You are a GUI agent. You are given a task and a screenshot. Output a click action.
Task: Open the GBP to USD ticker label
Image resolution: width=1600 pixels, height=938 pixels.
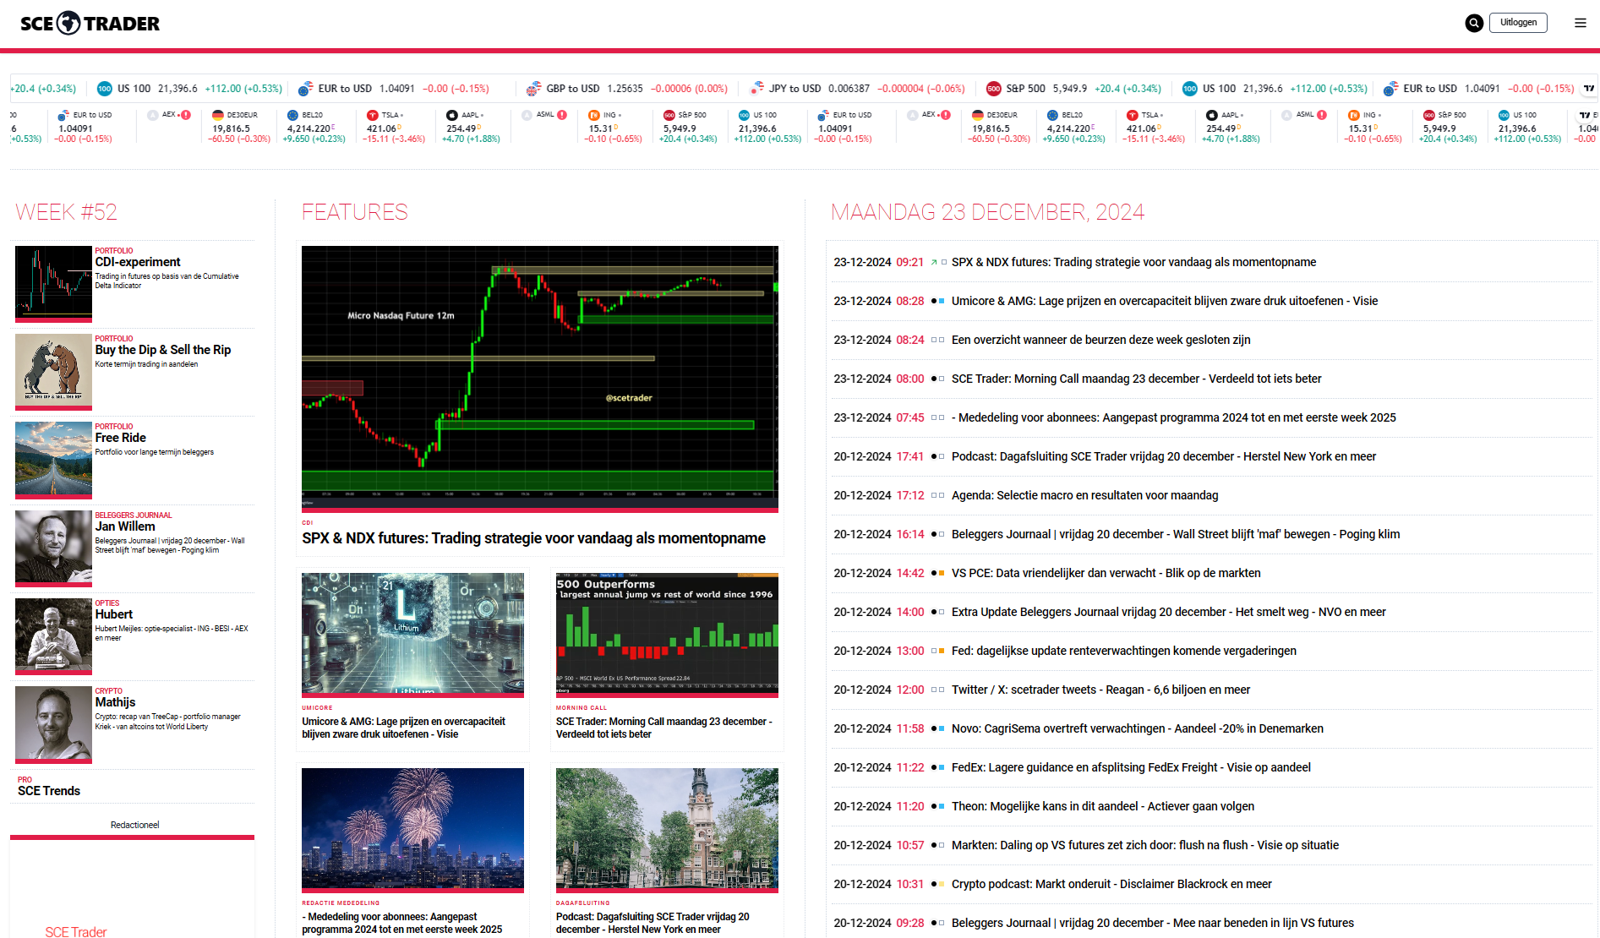(x=573, y=89)
